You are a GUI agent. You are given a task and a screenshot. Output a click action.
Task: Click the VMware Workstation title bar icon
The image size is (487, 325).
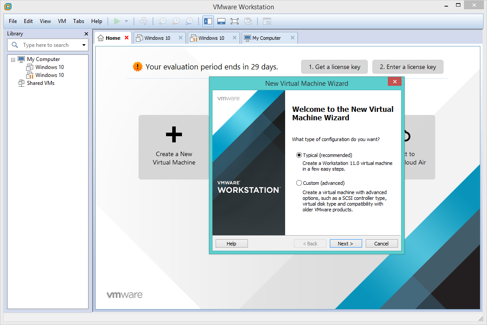(8, 6)
